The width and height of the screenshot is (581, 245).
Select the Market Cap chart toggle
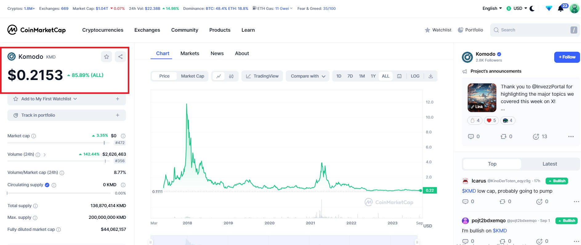pos(192,76)
